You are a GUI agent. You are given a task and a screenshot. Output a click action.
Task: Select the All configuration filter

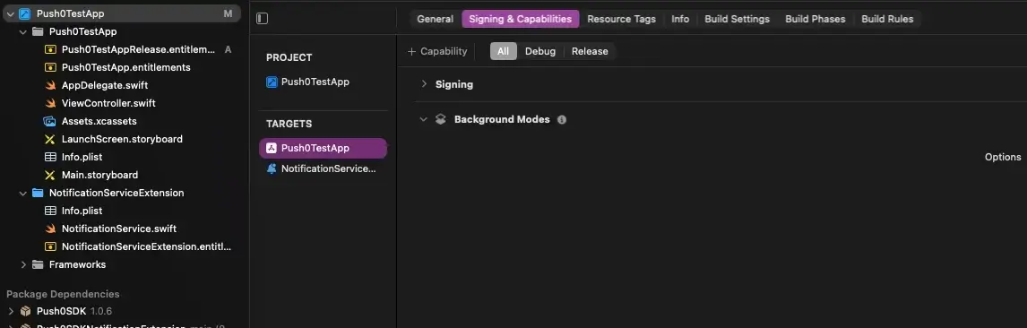(x=503, y=51)
